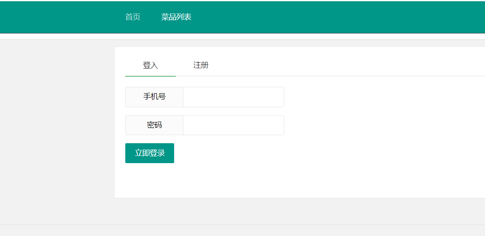Go to 菜品列表 in the top navigation
The height and width of the screenshot is (236, 485).
click(x=176, y=17)
